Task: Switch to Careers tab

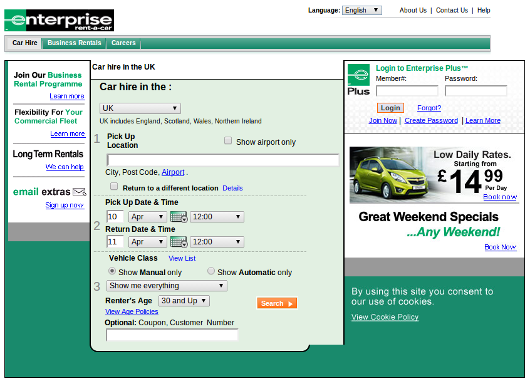Action: coord(123,43)
